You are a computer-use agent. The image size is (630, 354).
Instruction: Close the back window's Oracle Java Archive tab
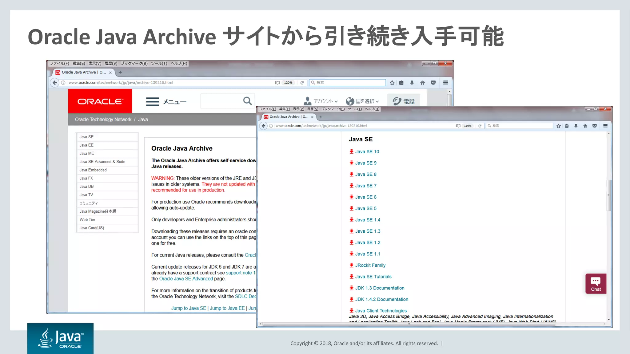click(110, 73)
